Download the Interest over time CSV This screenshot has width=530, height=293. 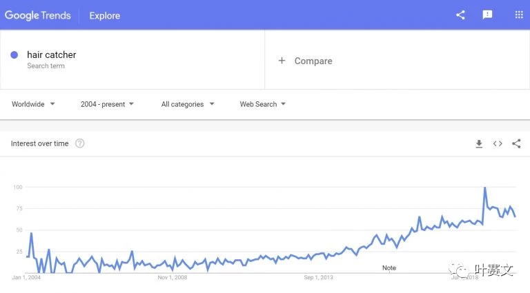[479, 144]
